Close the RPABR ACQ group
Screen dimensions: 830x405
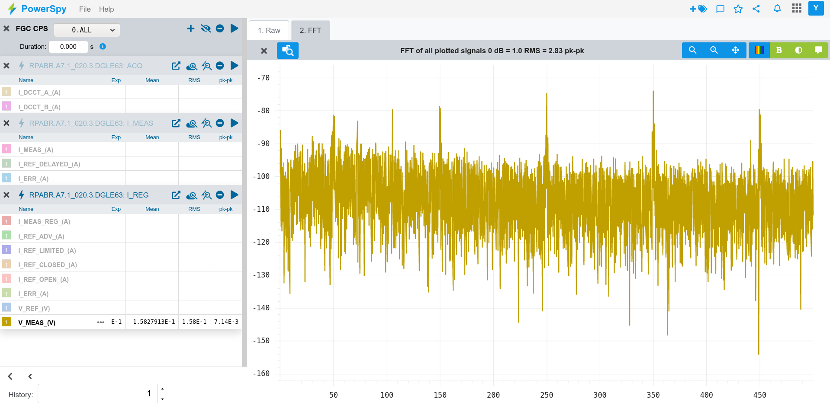pos(6,66)
